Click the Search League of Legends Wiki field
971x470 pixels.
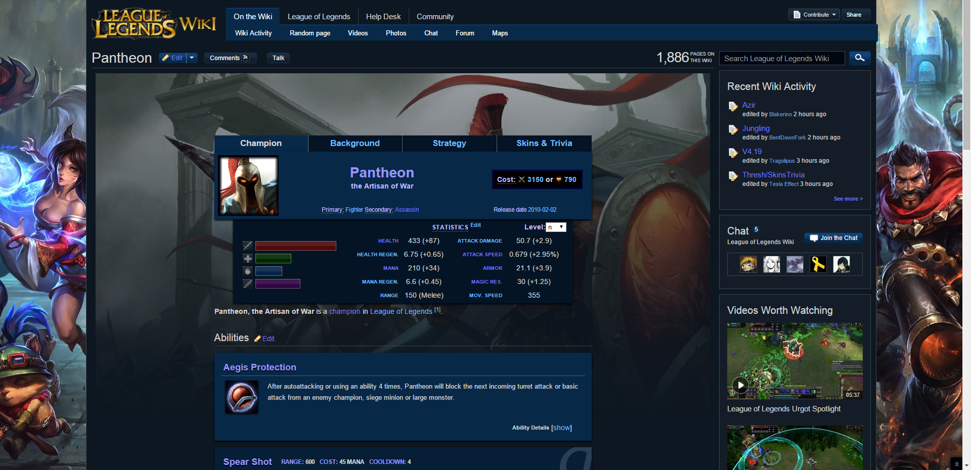(x=782, y=58)
